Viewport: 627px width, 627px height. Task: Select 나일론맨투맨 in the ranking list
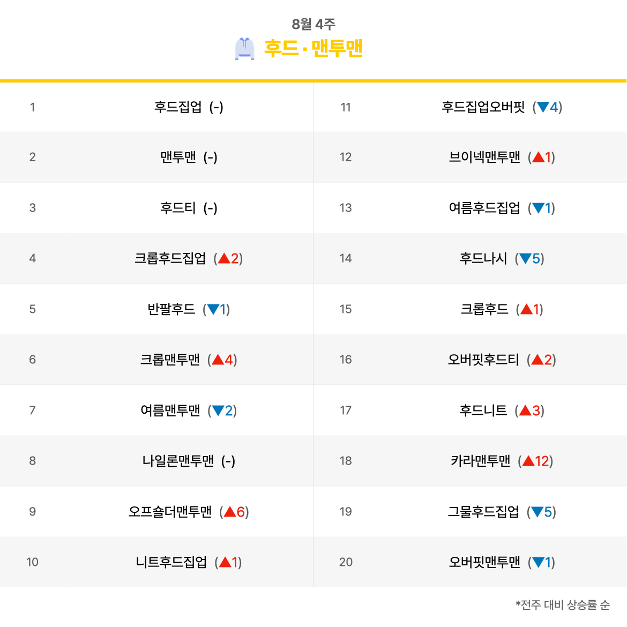[x=178, y=461]
